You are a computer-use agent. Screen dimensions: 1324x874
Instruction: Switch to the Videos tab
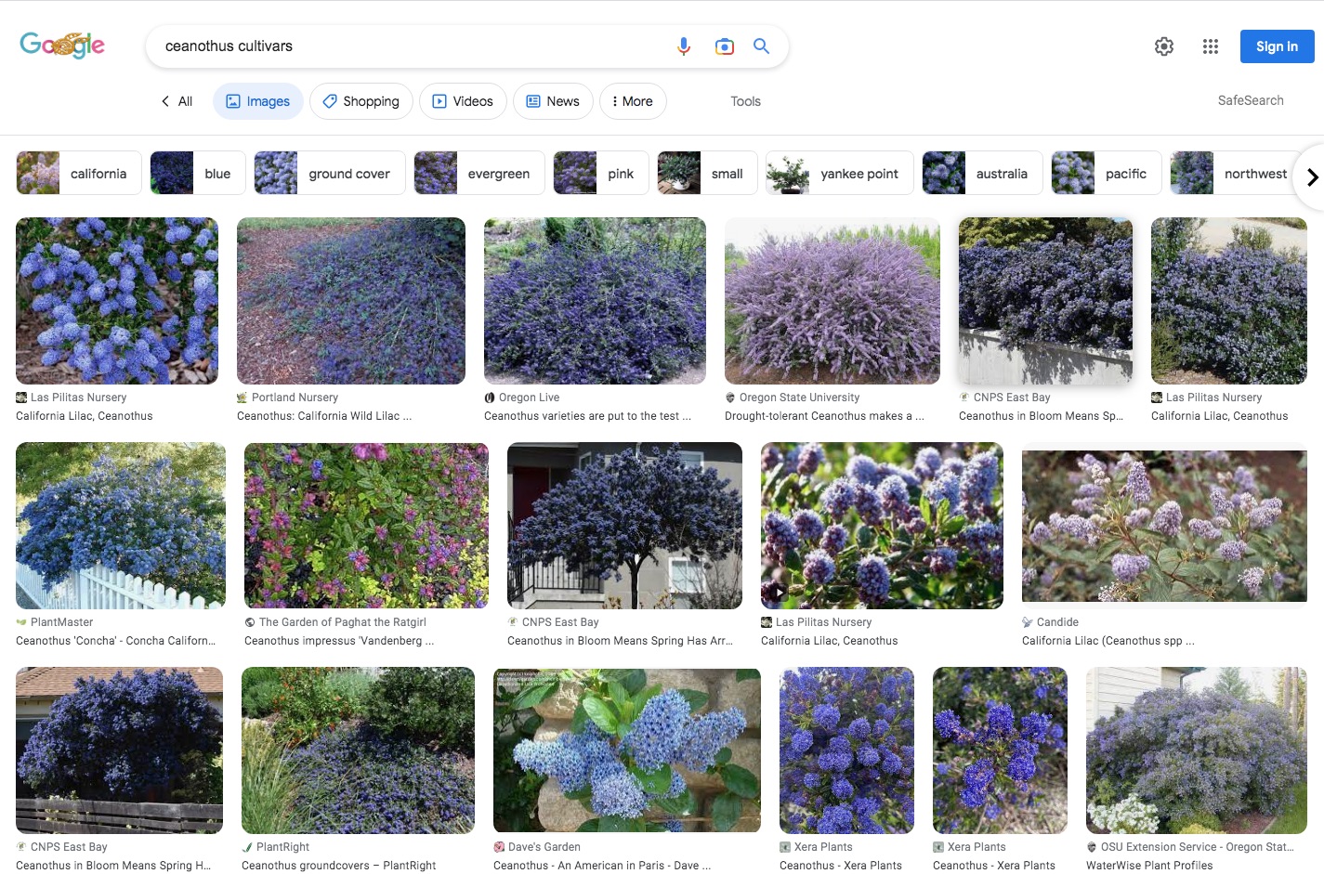[x=463, y=101]
